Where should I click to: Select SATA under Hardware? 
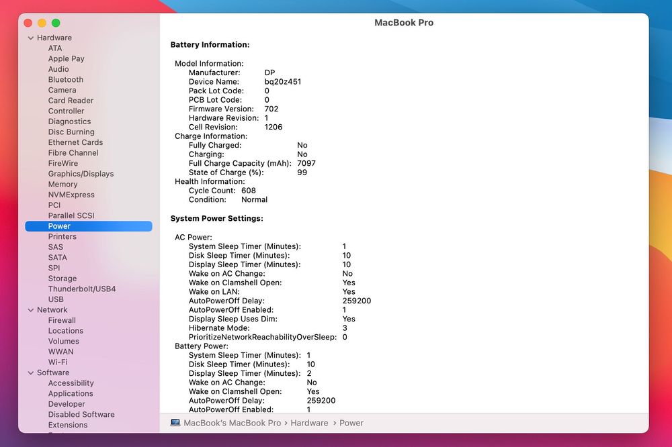click(57, 258)
